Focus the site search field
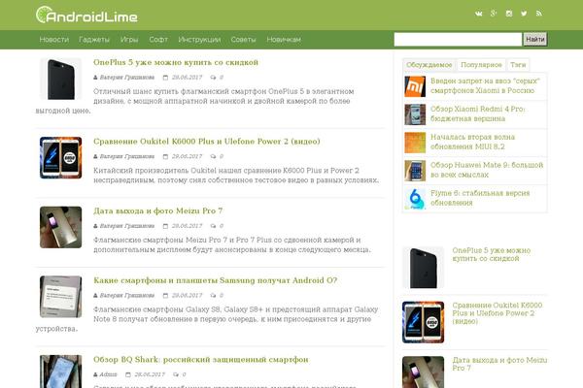Viewport: 583px width, 388px height. point(458,40)
